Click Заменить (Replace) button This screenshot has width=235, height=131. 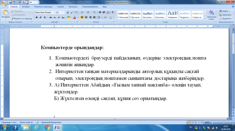[225, 15]
